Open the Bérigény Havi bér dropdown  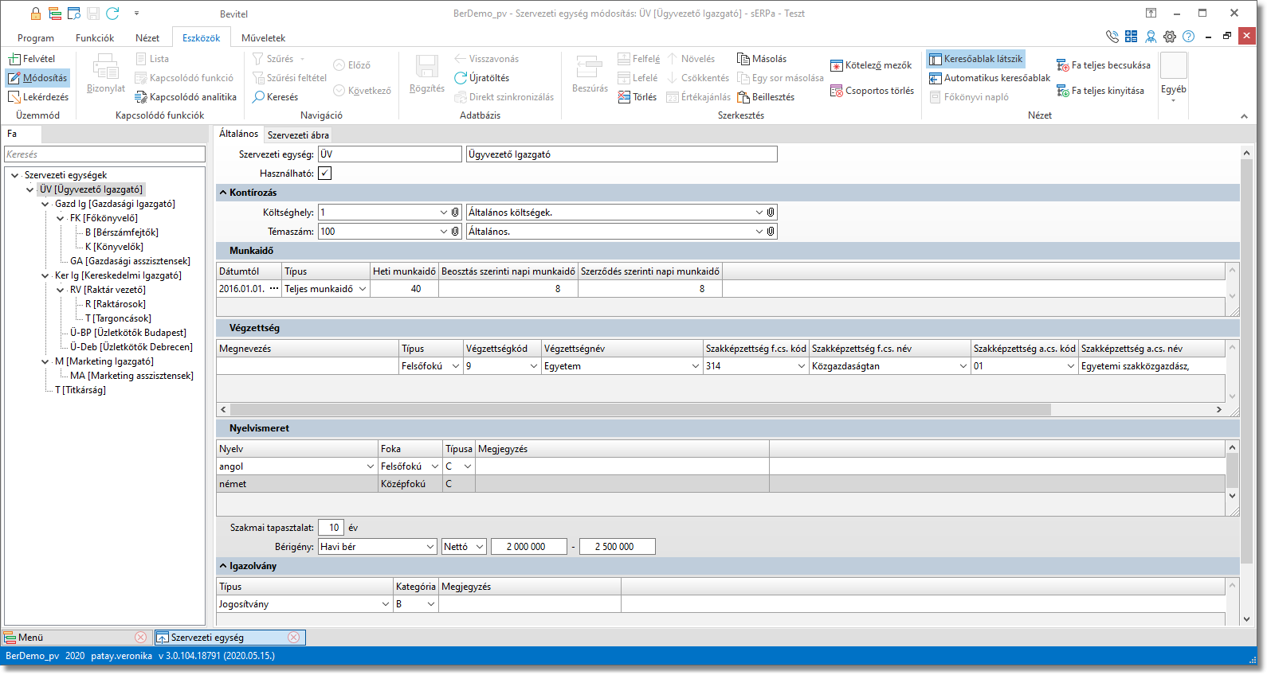pos(430,547)
